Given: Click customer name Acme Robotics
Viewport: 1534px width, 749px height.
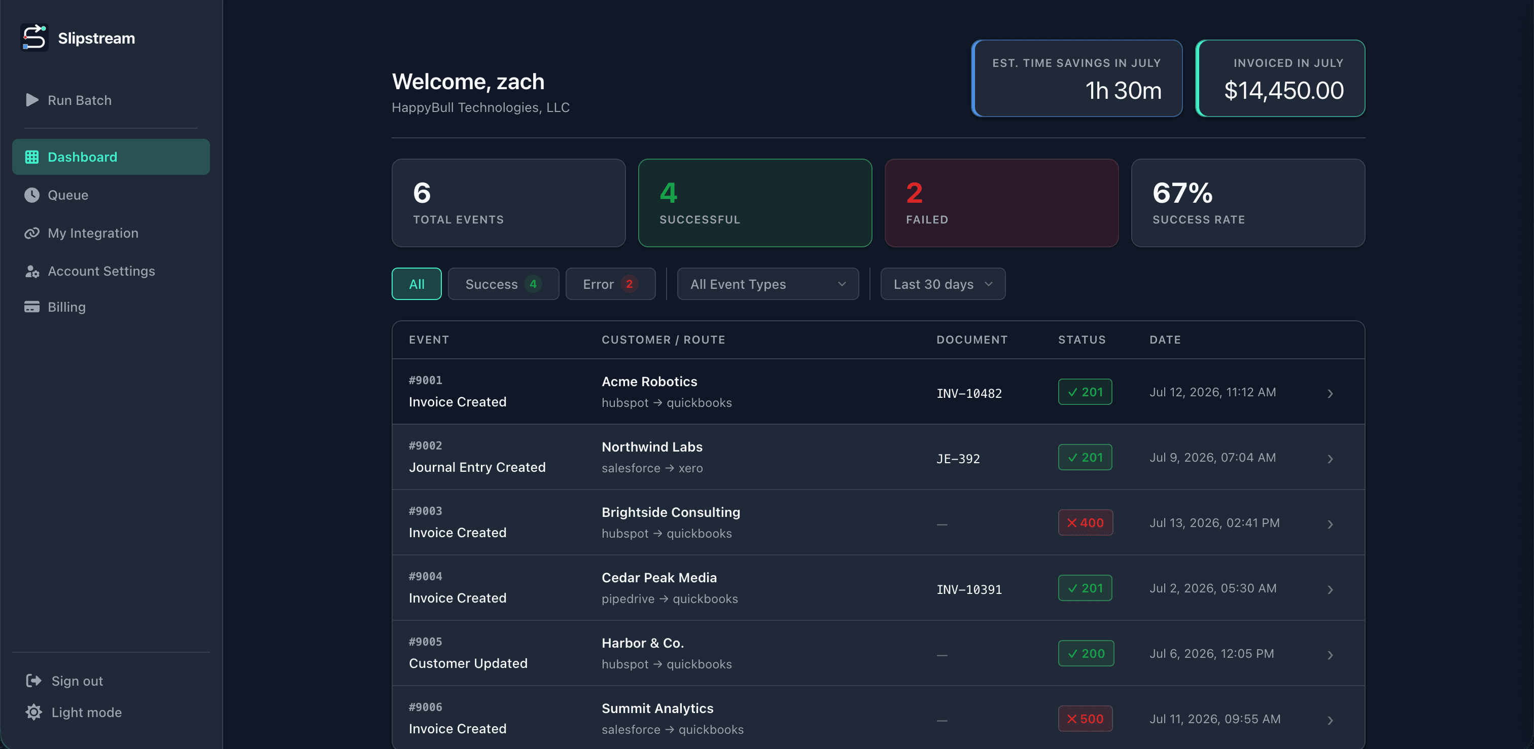Looking at the screenshot, I should tap(649, 382).
